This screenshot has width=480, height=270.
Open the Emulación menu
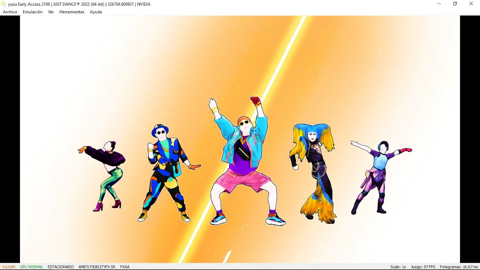(x=33, y=12)
